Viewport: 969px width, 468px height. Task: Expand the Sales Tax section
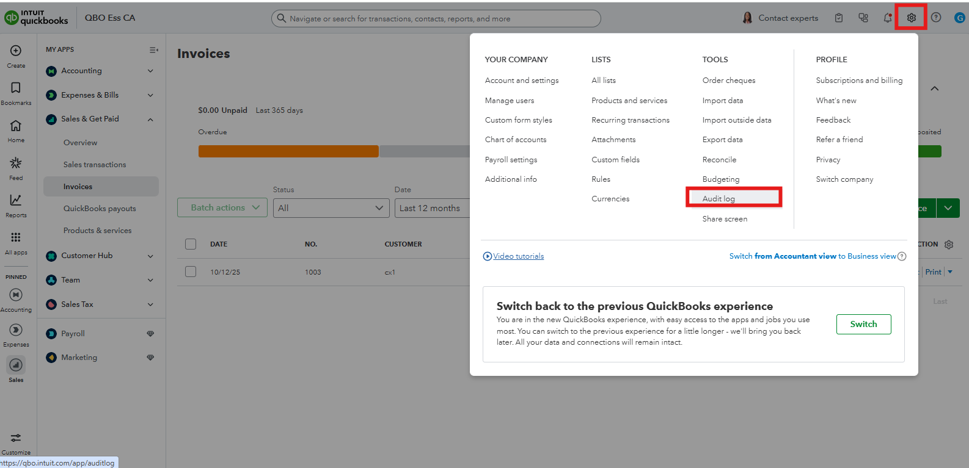pyautogui.click(x=150, y=304)
